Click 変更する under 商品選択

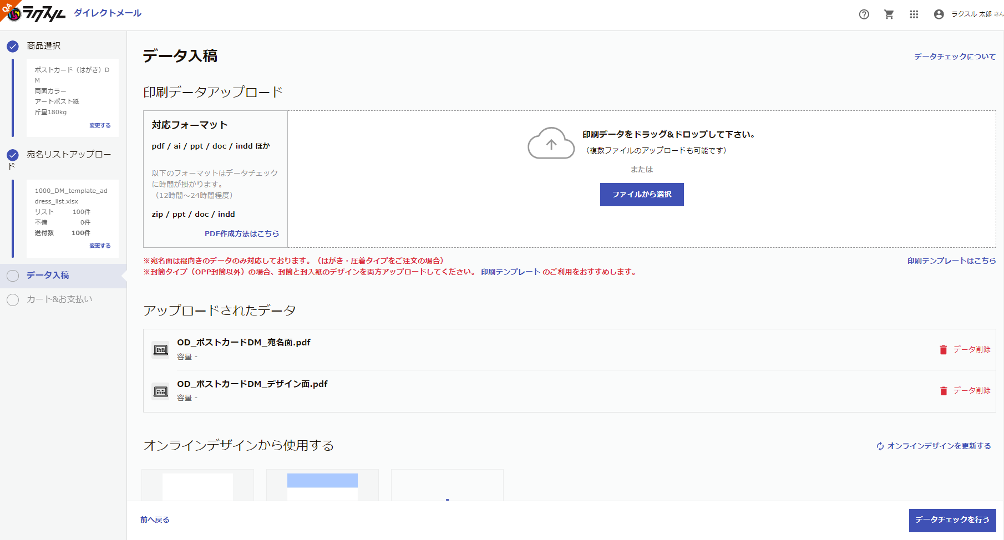point(100,125)
